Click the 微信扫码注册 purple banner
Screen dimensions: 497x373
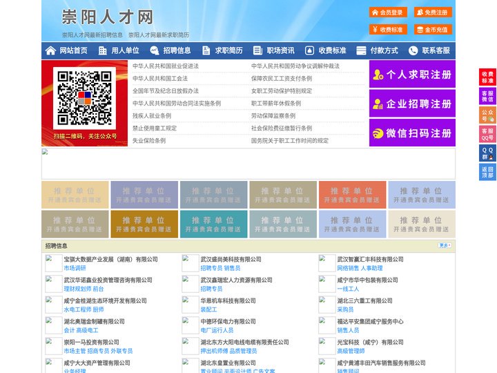412,133
